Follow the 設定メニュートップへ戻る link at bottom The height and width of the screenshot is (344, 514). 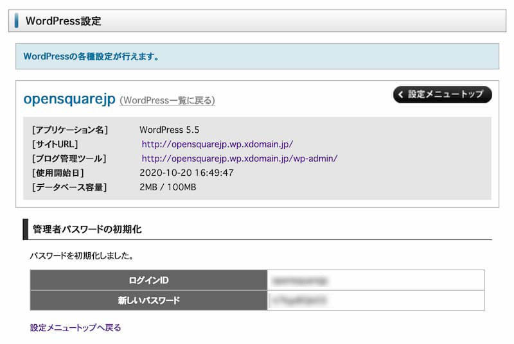click(x=75, y=328)
